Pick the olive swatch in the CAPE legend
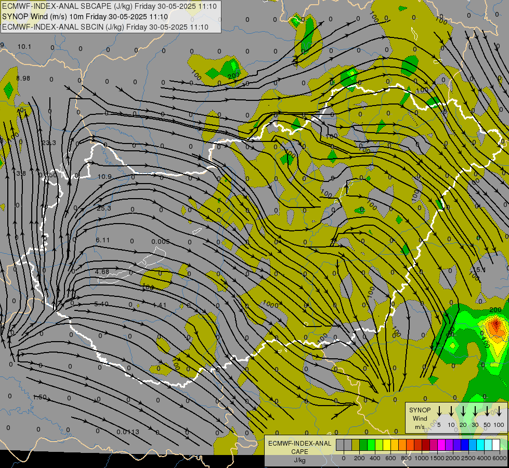This screenshot has height=468, width=509. click(x=356, y=445)
